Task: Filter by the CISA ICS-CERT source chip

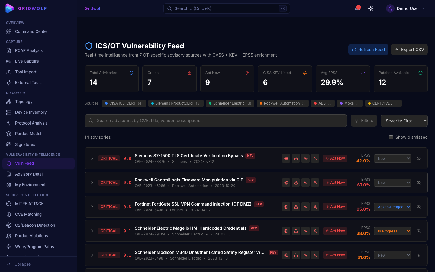Action: click(x=124, y=103)
